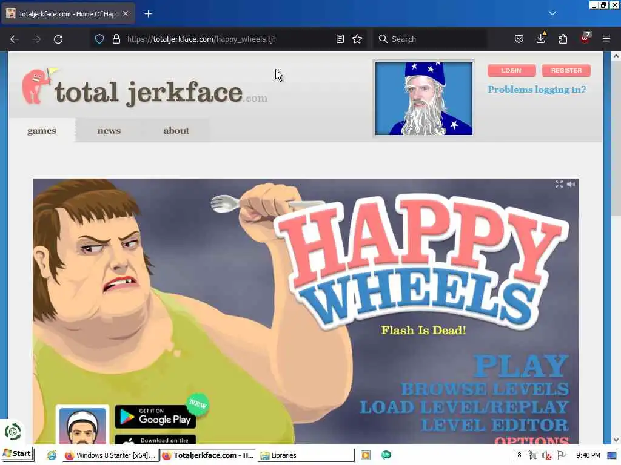Click the Search input field
This screenshot has width=621, height=465.
(430, 39)
